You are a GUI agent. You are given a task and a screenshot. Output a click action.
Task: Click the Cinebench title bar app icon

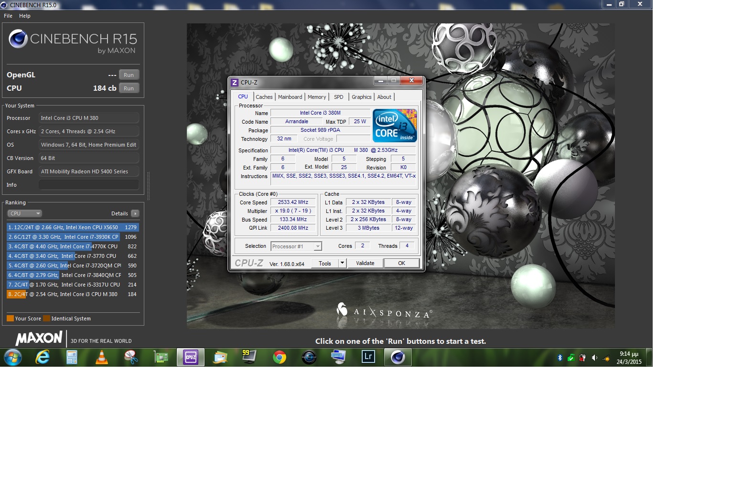click(4, 5)
